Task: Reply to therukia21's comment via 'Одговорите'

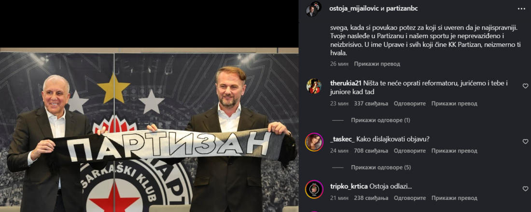Action: point(409,104)
